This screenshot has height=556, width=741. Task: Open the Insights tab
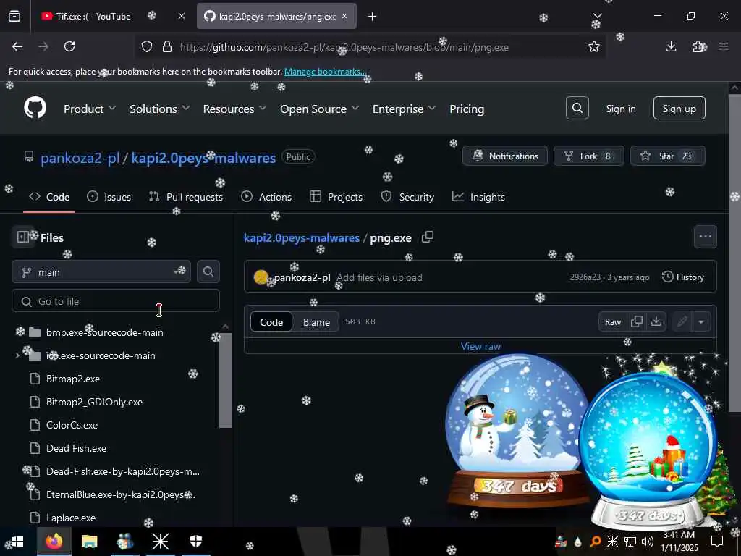pyautogui.click(x=478, y=197)
